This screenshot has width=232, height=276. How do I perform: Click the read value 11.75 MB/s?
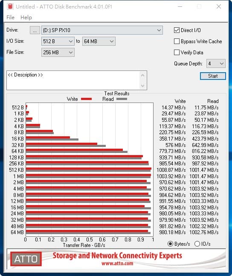pyautogui.click(x=206, y=108)
